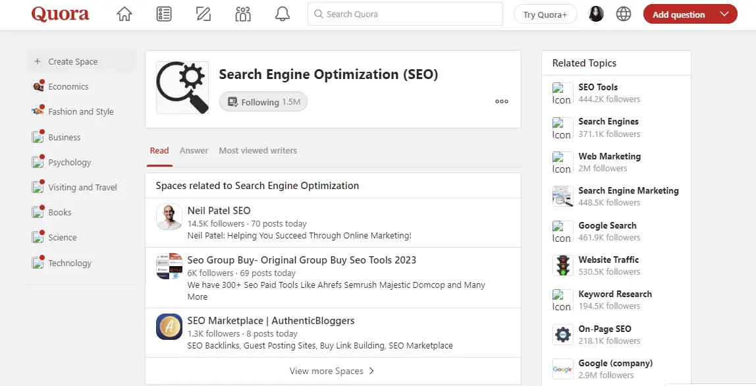Click the Search Engines topic icon
The height and width of the screenshot is (386, 756).
click(x=562, y=128)
